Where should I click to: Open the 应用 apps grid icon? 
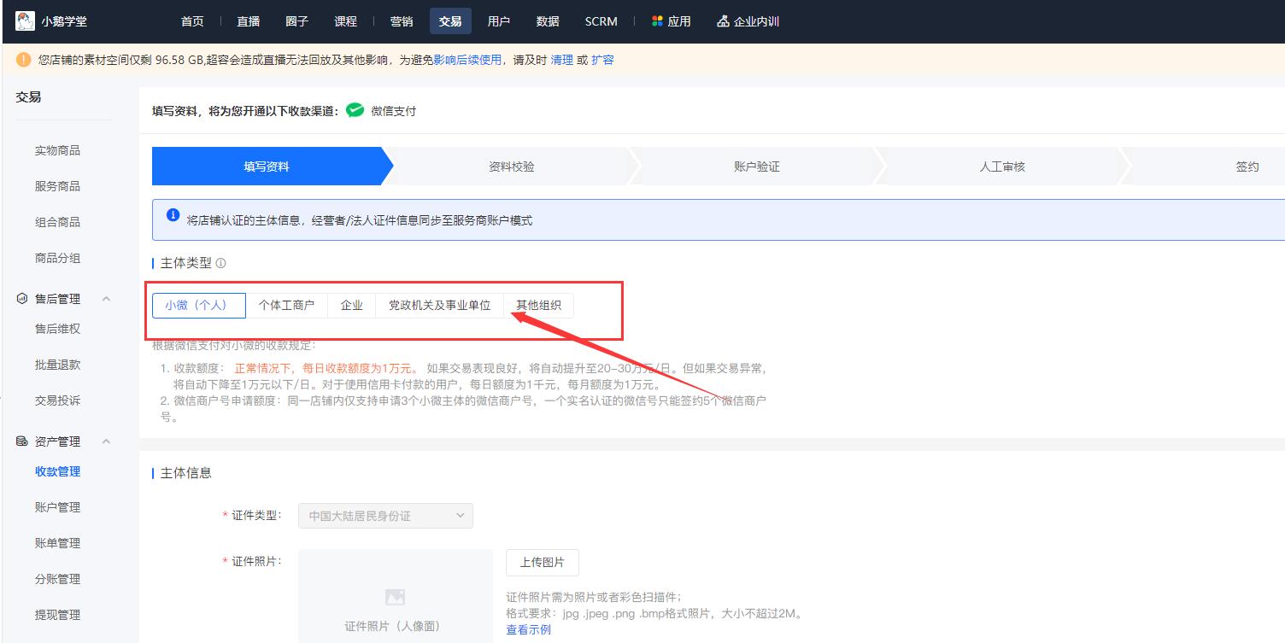pos(657,21)
